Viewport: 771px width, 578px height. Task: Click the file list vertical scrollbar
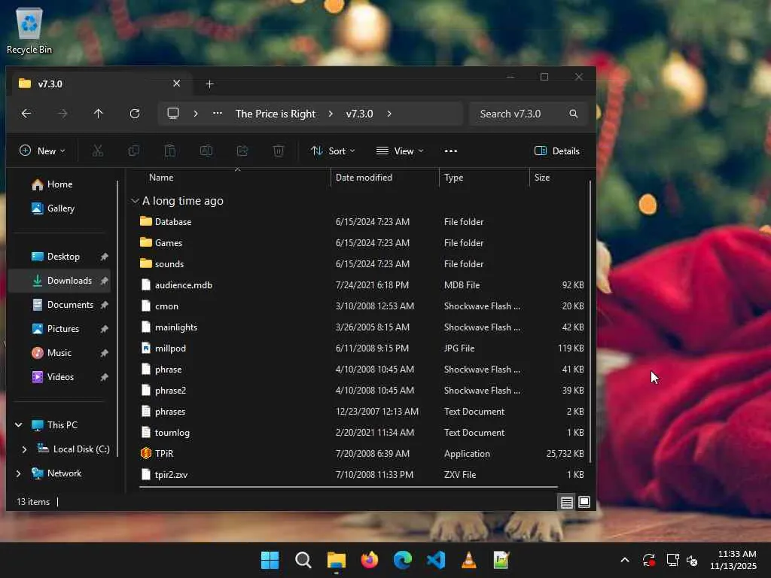pyautogui.click(x=590, y=322)
